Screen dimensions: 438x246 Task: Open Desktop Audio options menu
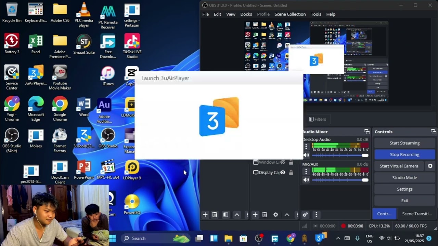click(306, 147)
